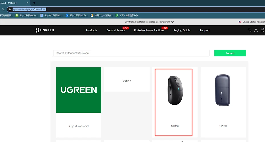Open the user account icon

256,30
